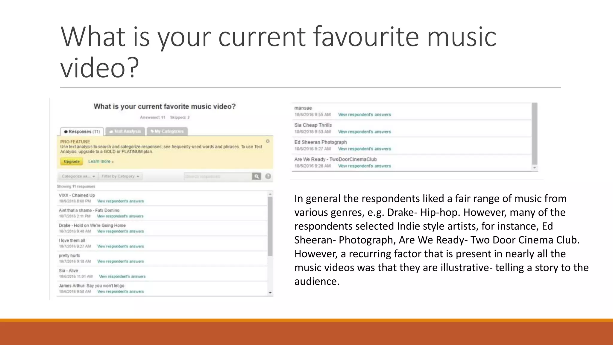This screenshot has height=345, width=613.
Task: View respondent's answers for James Arthur response
Action: tap(121, 291)
